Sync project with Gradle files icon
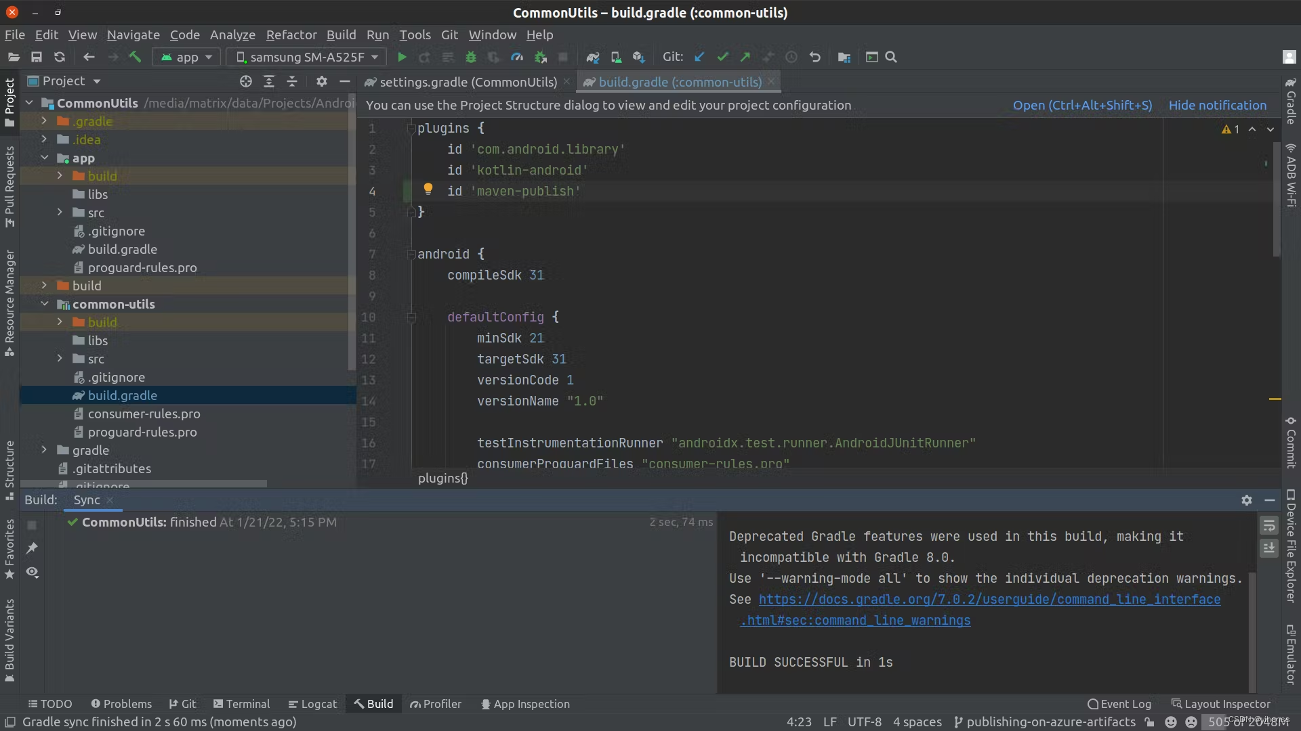 593,58
